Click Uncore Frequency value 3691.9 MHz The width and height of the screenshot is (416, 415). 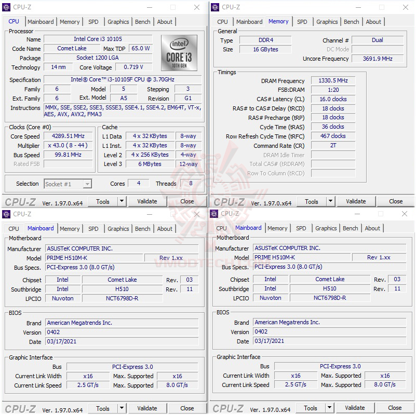(x=378, y=59)
